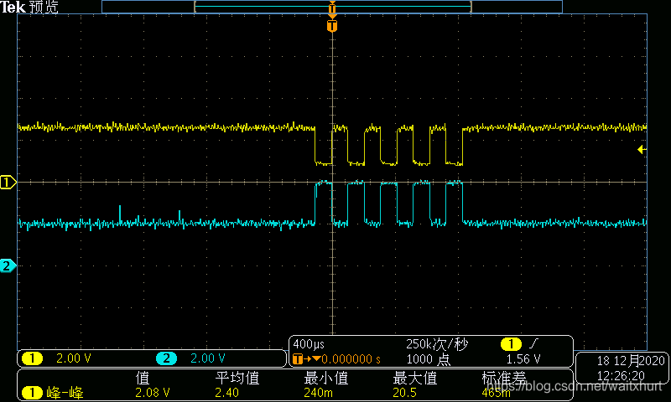Click the 20.5 maximum value
The height and width of the screenshot is (402, 671).
404,393
